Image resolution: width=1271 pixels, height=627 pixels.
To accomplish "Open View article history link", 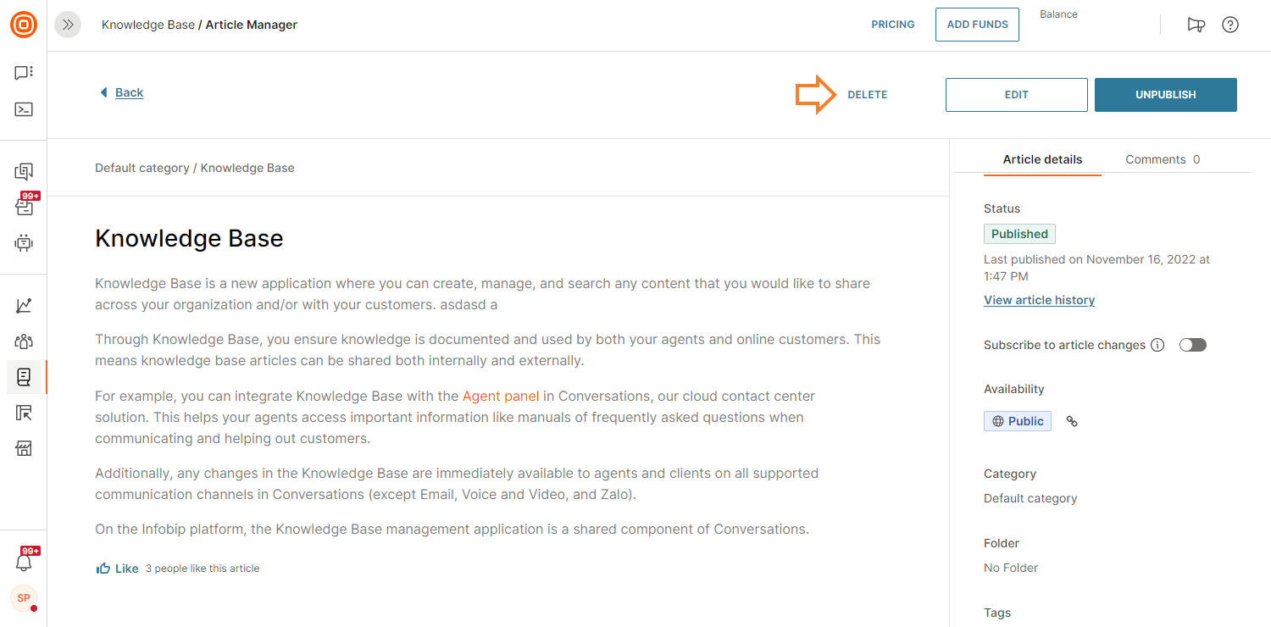I will tap(1039, 300).
